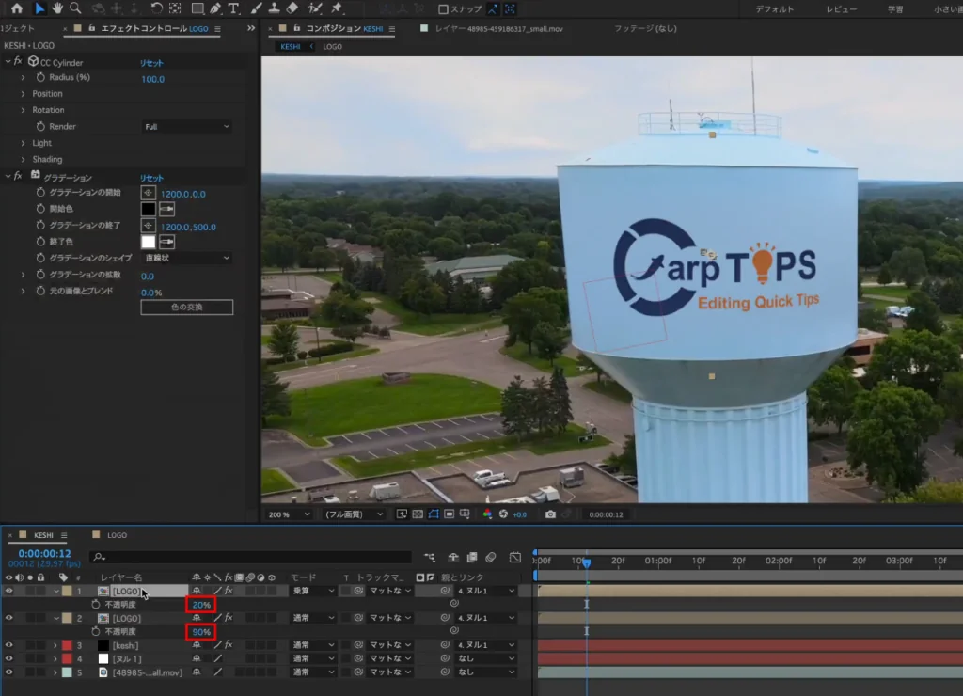Click the LOGO breadcrumb in the viewer

[x=332, y=47]
